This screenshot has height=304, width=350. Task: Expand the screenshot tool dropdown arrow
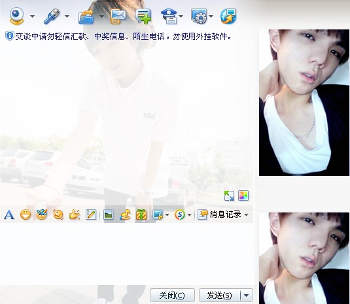(167, 215)
